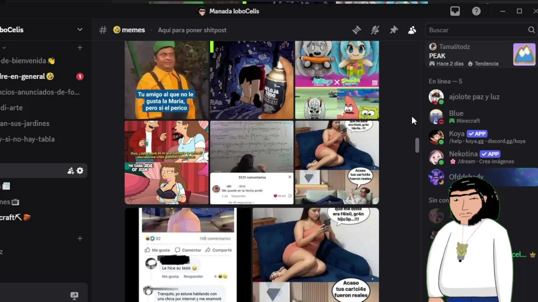This screenshot has width=538, height=302.
Task: Click the 'En línea — 5' header
Action: pyautogui.click(x=445, y=81)
